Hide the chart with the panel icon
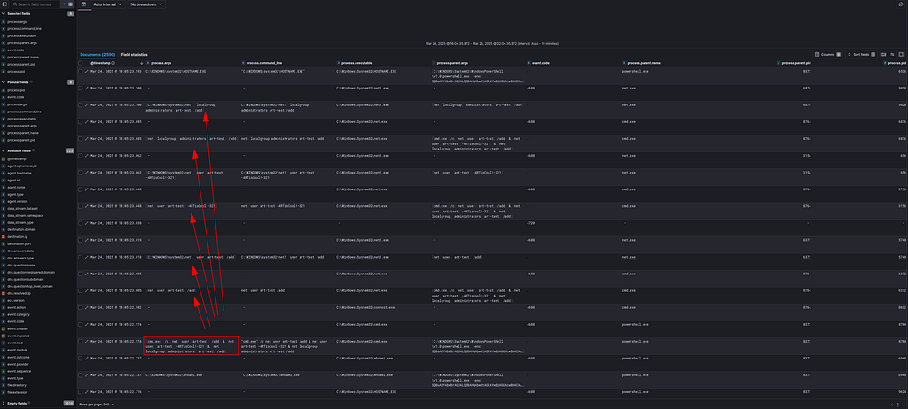 [x=83, y=4]
